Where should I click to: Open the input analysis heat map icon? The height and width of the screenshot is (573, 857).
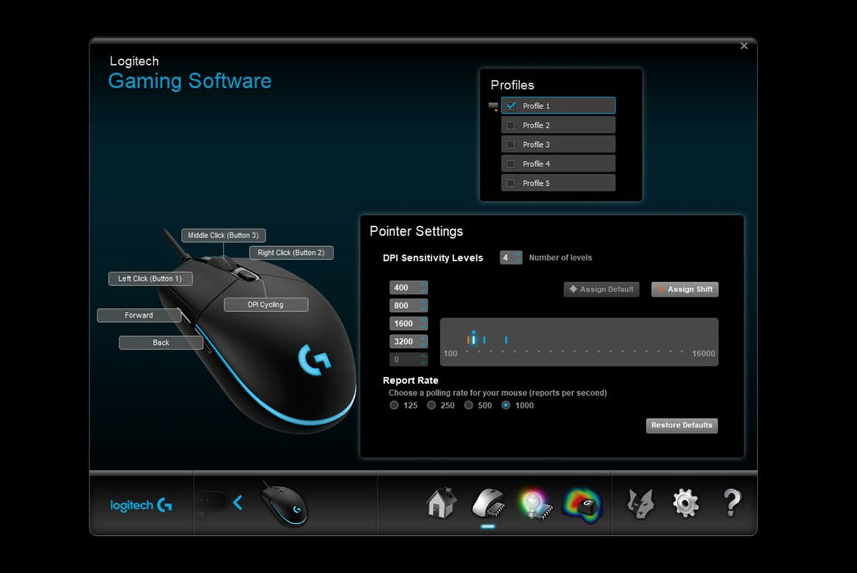pos(582,505)
